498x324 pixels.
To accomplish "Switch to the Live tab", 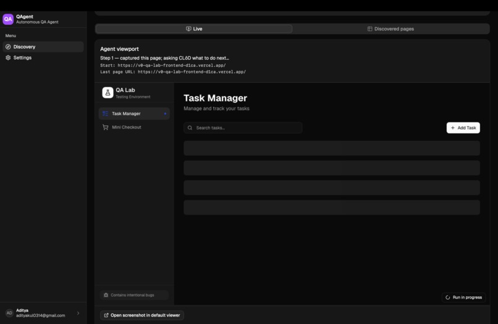I will click(x=194, y=29).
